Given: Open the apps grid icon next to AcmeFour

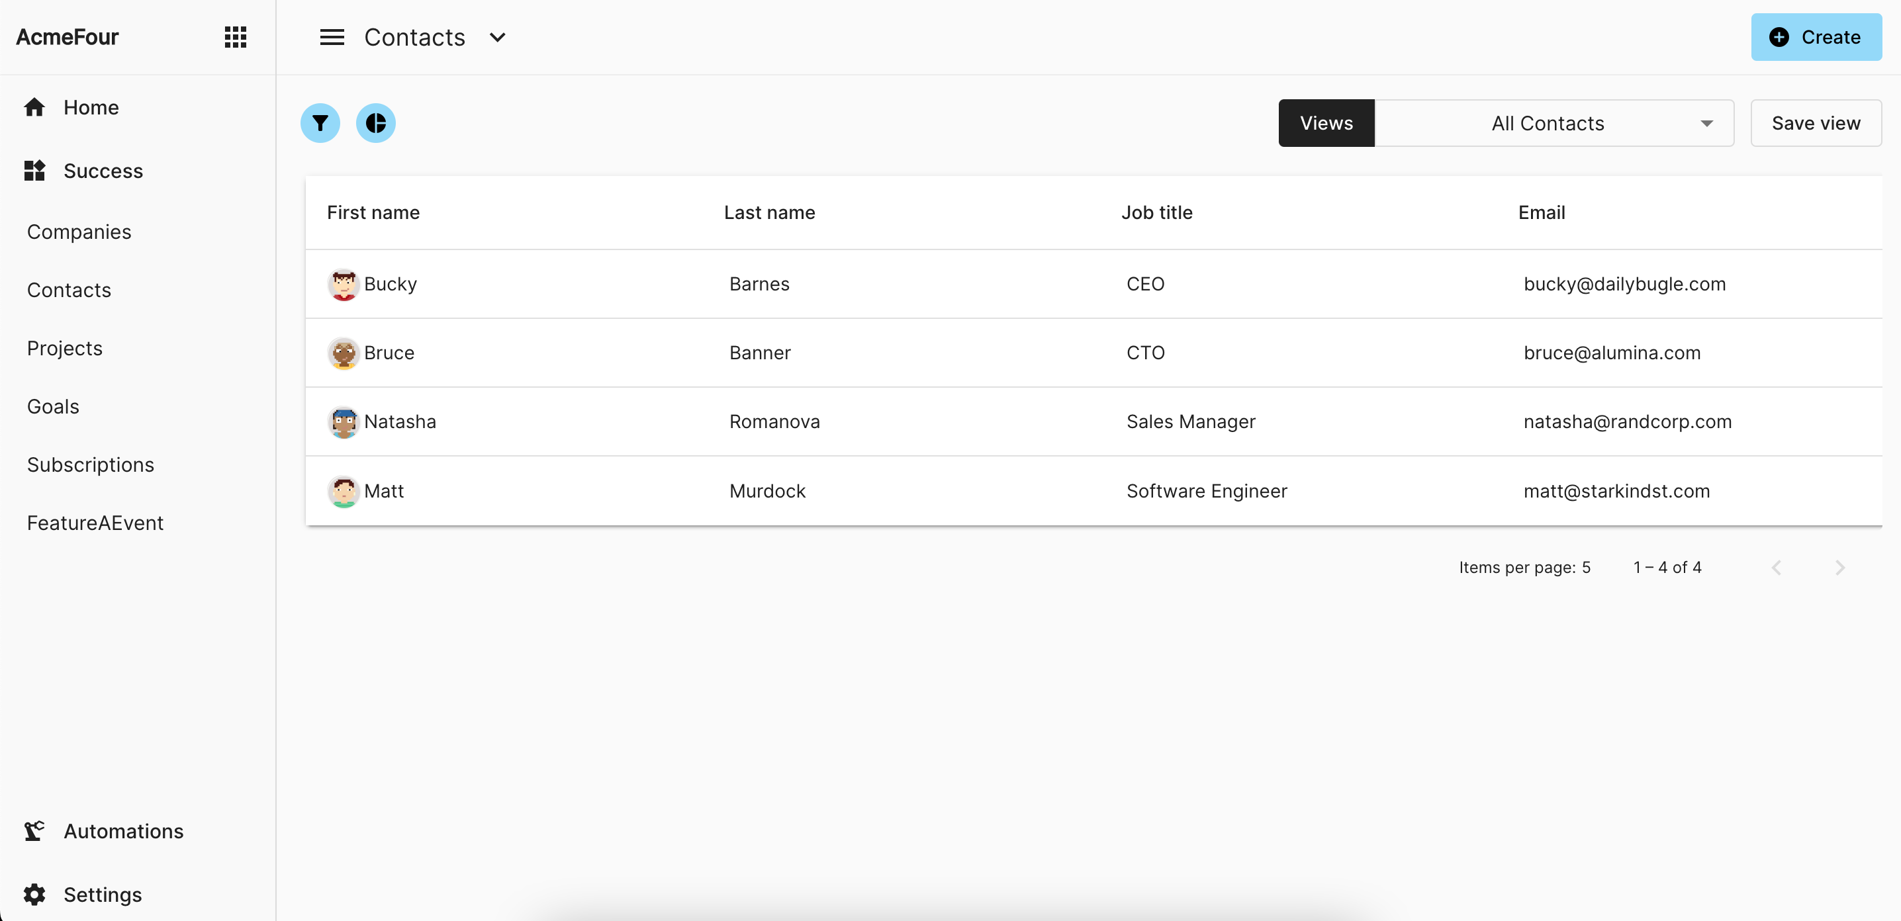Looking at the screenshot, I should click(x=236, y=37).
